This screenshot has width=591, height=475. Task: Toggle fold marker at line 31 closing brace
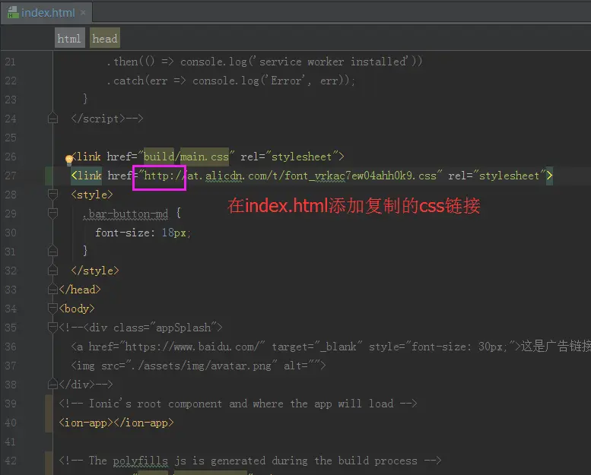tap(52, 251)
